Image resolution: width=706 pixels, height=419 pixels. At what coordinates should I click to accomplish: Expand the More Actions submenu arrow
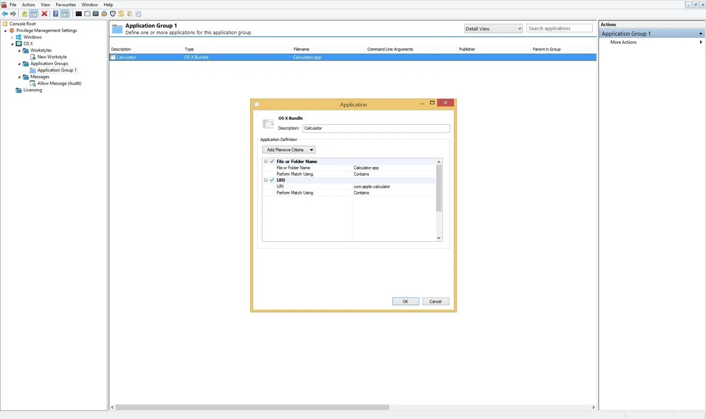(x=701, y=42)
